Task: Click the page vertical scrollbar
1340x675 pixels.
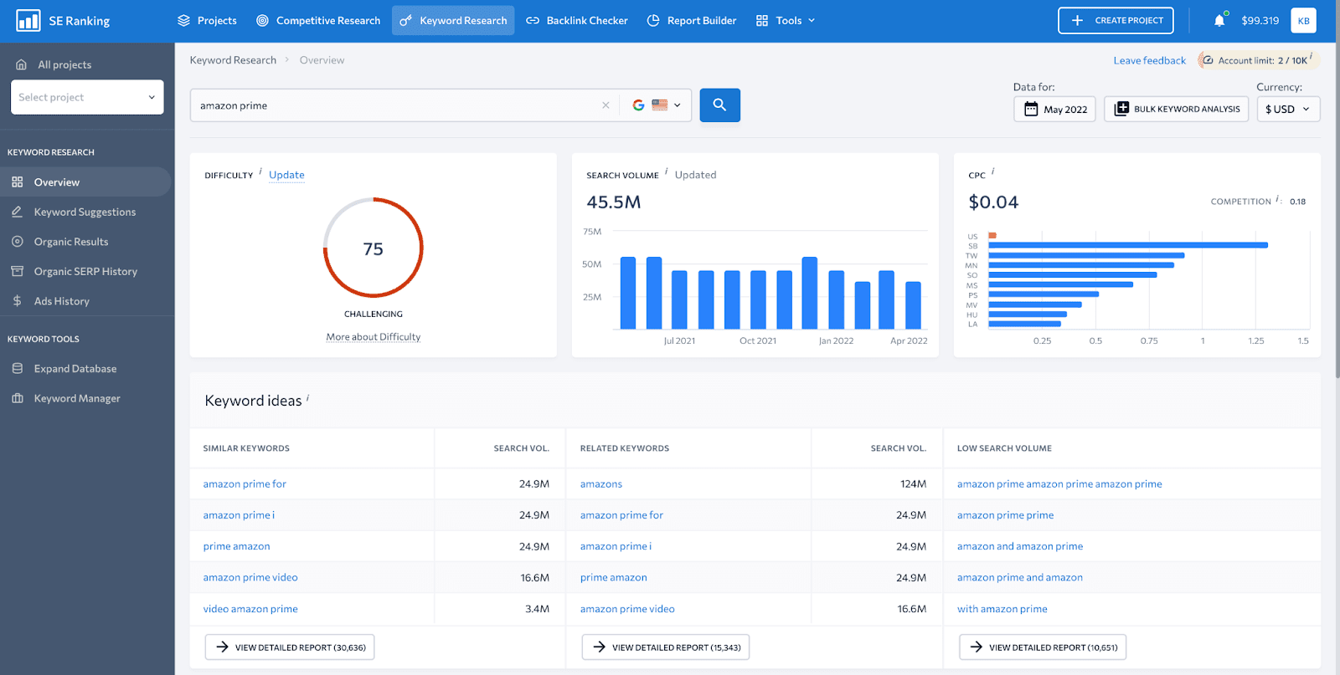Action: point(1336,209)
